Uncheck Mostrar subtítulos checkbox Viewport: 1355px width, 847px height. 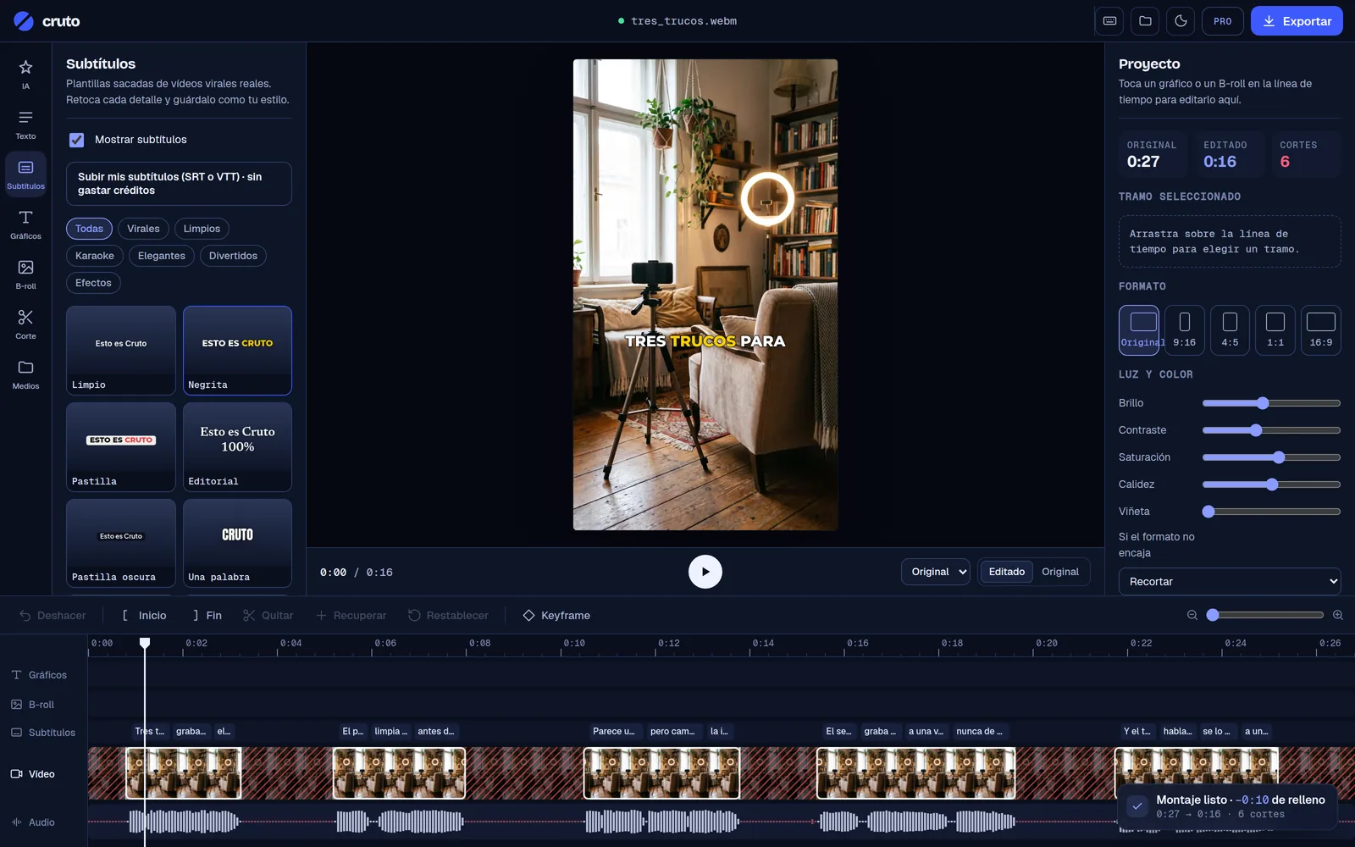pyautogui.click(x=77, y=140)
